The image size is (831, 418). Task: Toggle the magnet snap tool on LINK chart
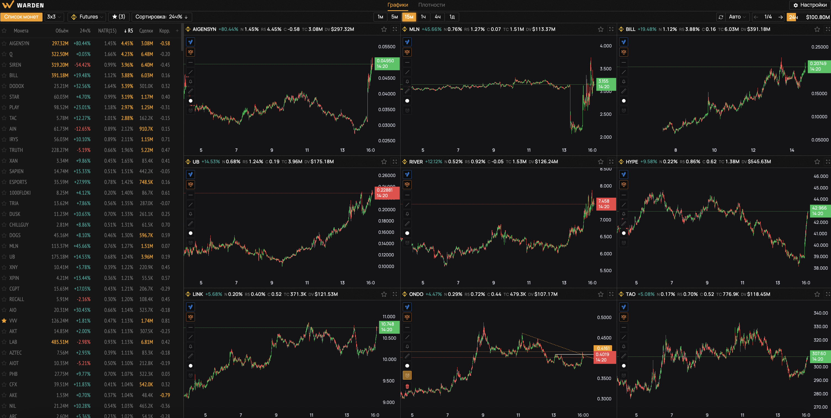click(191, 376)
